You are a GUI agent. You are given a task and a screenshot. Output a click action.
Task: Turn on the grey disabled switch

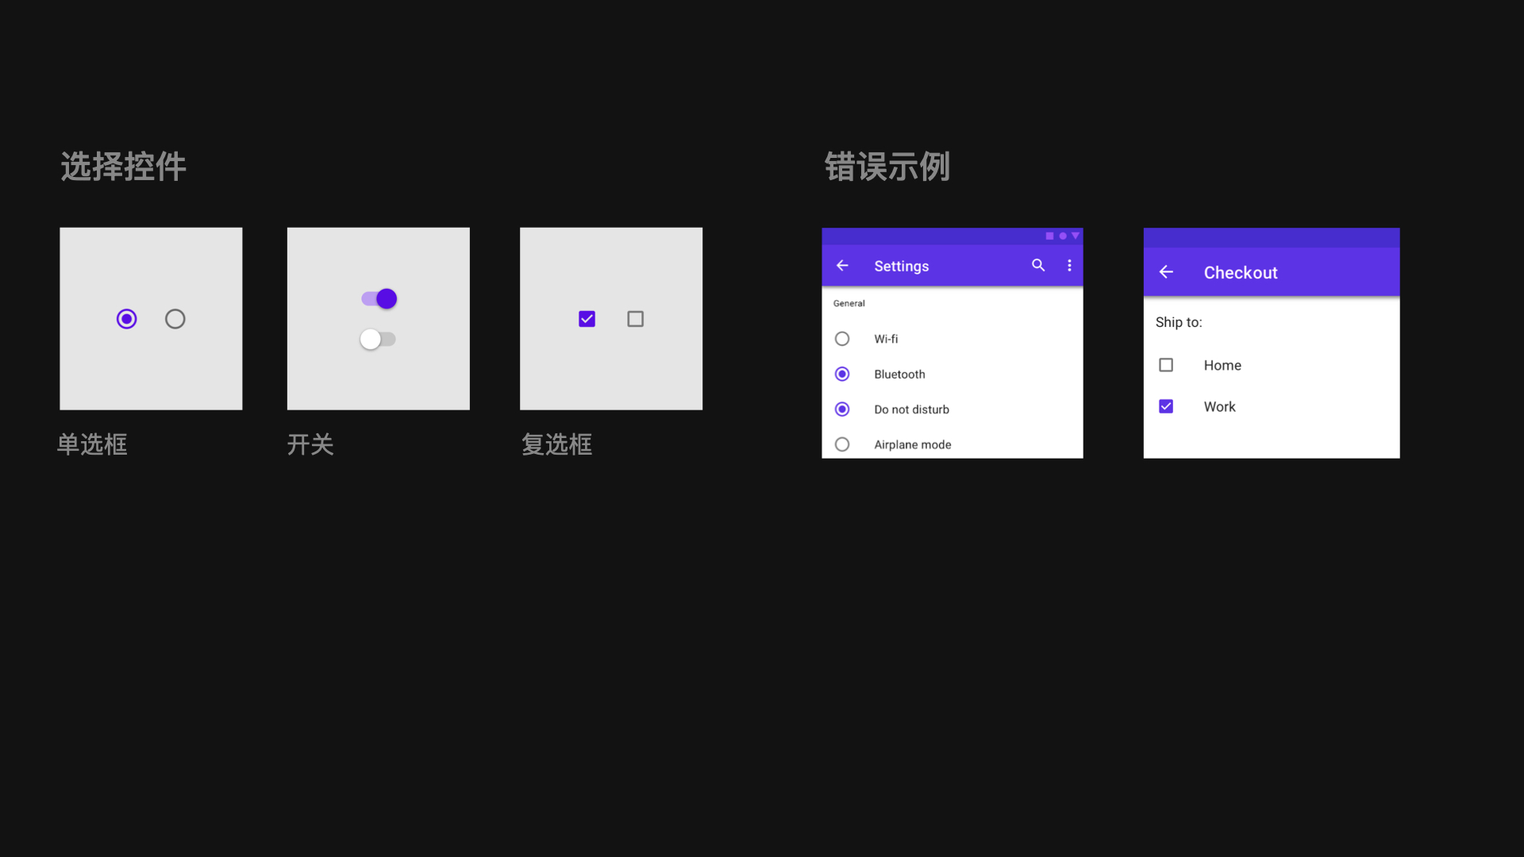pos(378,340)
